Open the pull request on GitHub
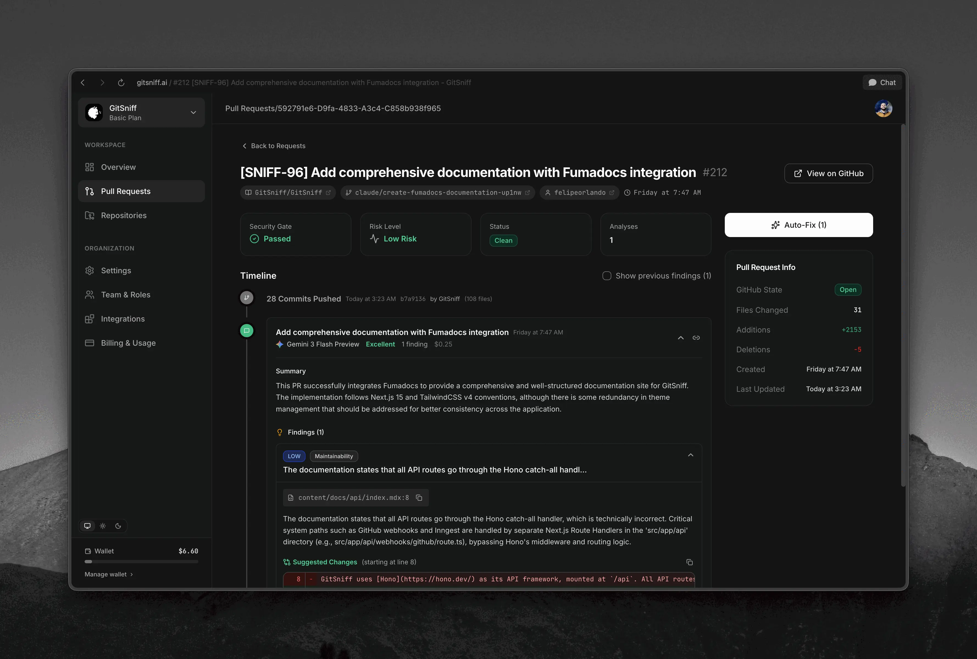The image size is (977, 659). coord(828,173)
